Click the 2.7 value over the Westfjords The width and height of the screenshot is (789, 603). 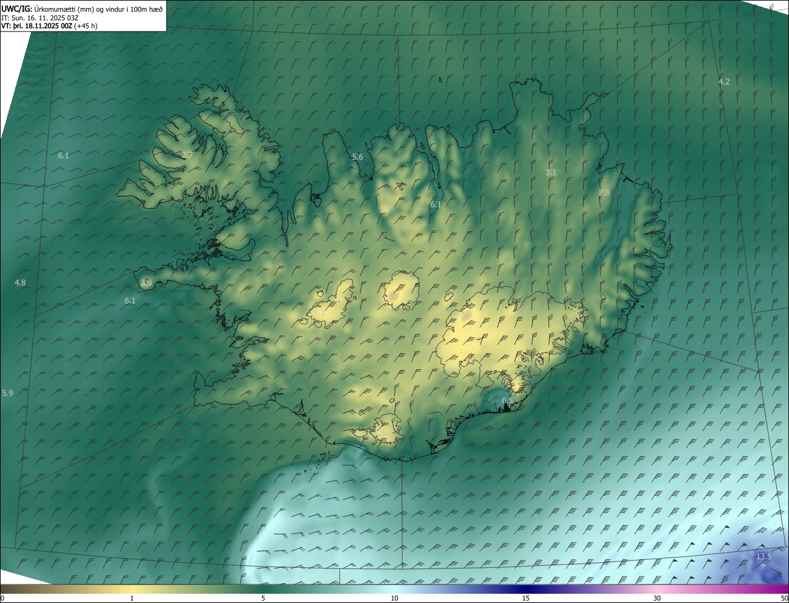click(x=187, y=155)
